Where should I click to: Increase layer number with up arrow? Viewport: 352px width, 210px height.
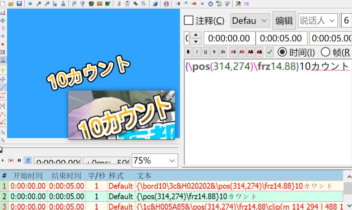(196, 35)
